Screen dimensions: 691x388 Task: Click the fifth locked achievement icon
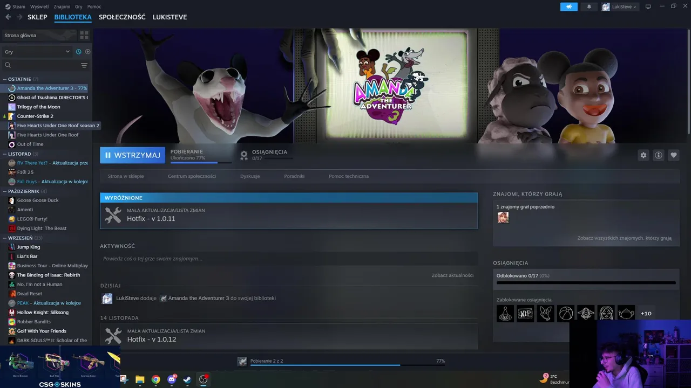pyautogui.click(x=586, y=313)
